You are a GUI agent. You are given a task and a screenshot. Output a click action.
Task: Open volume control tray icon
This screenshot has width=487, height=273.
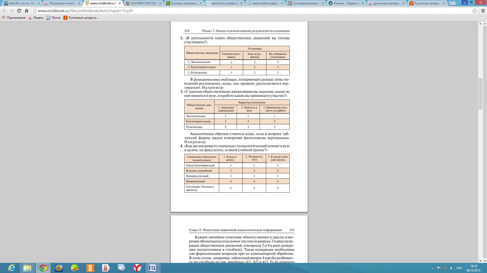(451, 268)
